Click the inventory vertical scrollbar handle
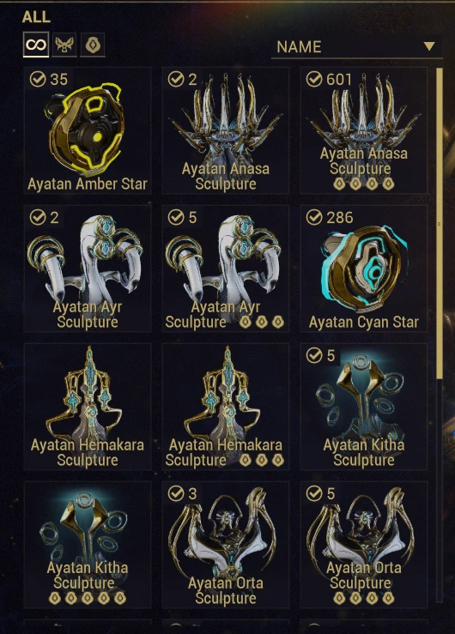 [440, 224]
